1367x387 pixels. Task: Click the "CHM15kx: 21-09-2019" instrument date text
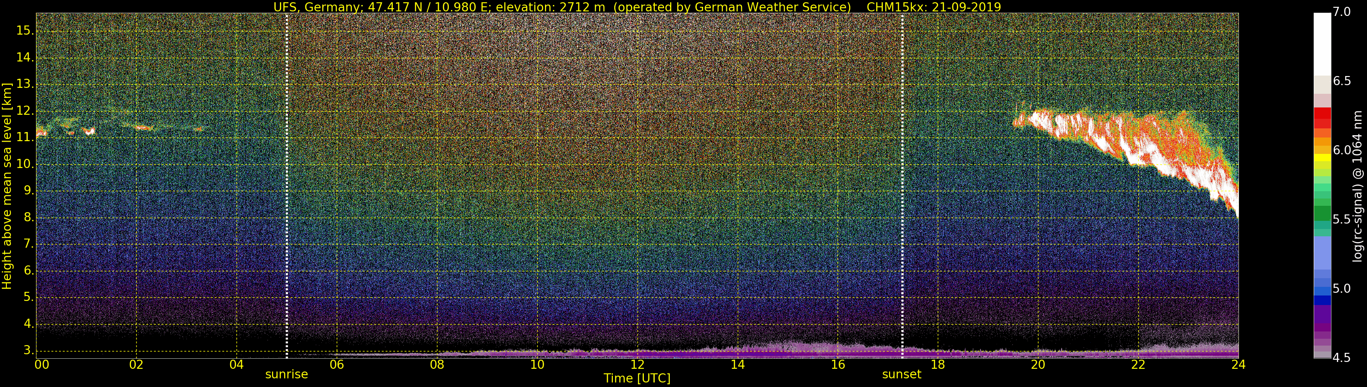coord(934,7)
